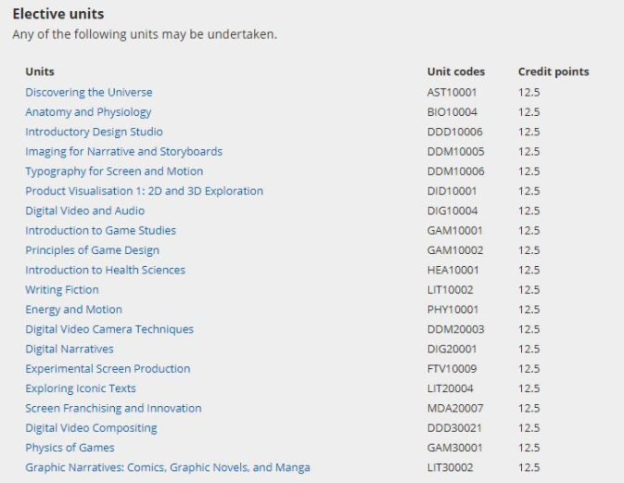
Task: Select the Introductory Design Studio link
Action: pos(94,132)
